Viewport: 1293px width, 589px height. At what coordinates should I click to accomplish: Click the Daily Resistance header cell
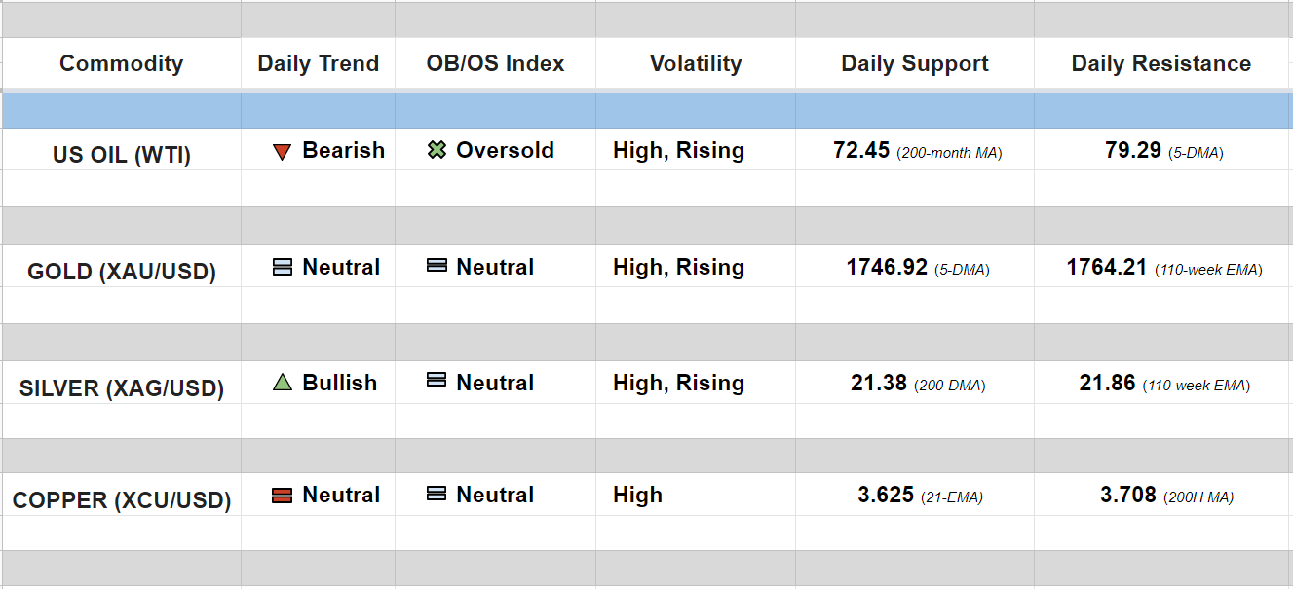click(x=1160, y=64)
